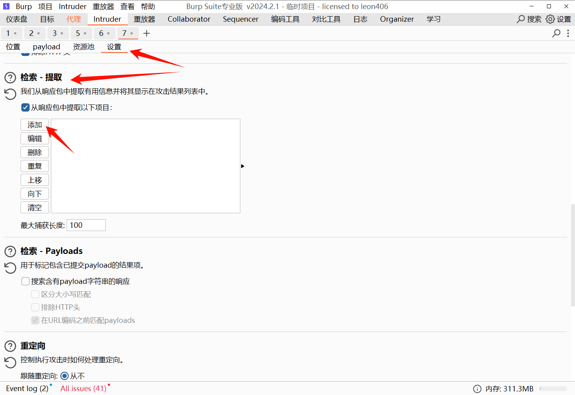Click the 编辑 button
The width and height of the screenshot is (575, 395).
pyautogui.click(x=35, y=138)
